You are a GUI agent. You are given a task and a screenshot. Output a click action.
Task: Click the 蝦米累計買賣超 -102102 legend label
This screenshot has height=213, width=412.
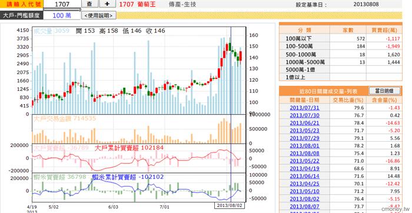(x=128, y=177)
